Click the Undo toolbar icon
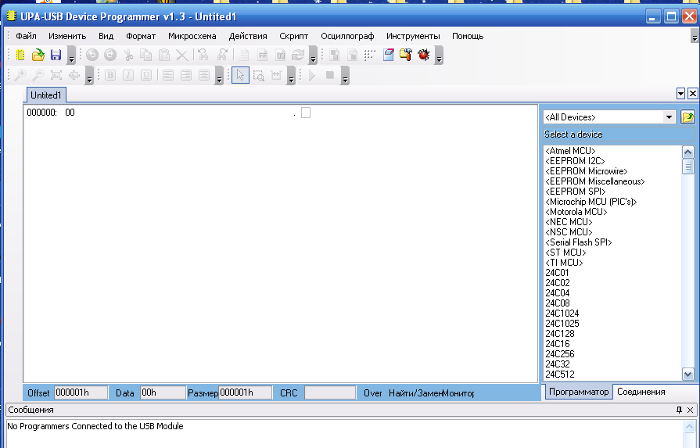 [92, 55]
